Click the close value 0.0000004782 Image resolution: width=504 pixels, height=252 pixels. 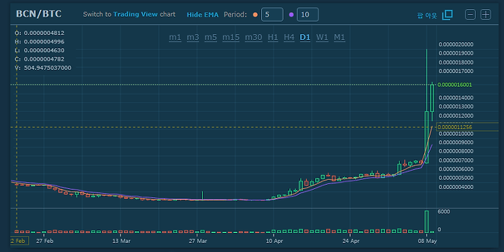coord(44,59)
